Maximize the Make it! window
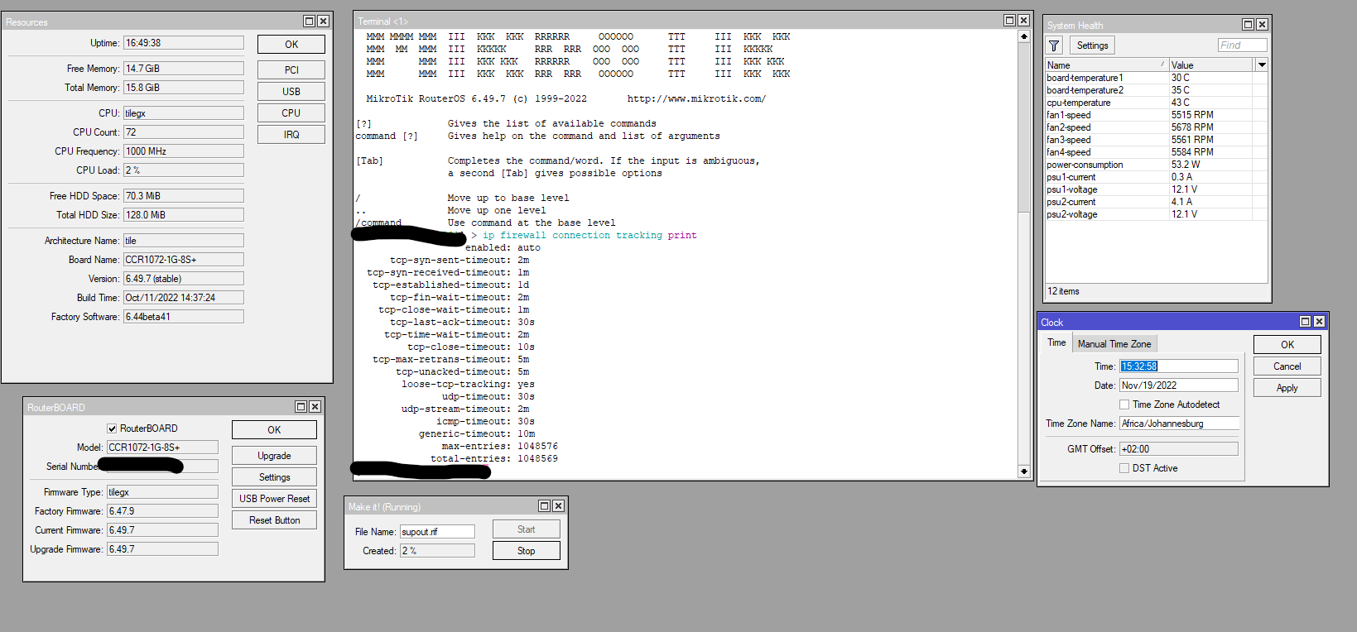The image size is (1357, 632). pos(544,506)
